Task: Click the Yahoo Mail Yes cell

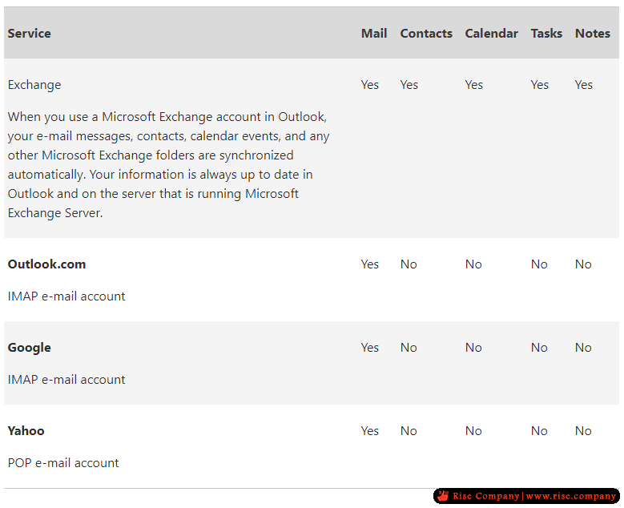Action: pyautogui.click(x=370, y=431)
